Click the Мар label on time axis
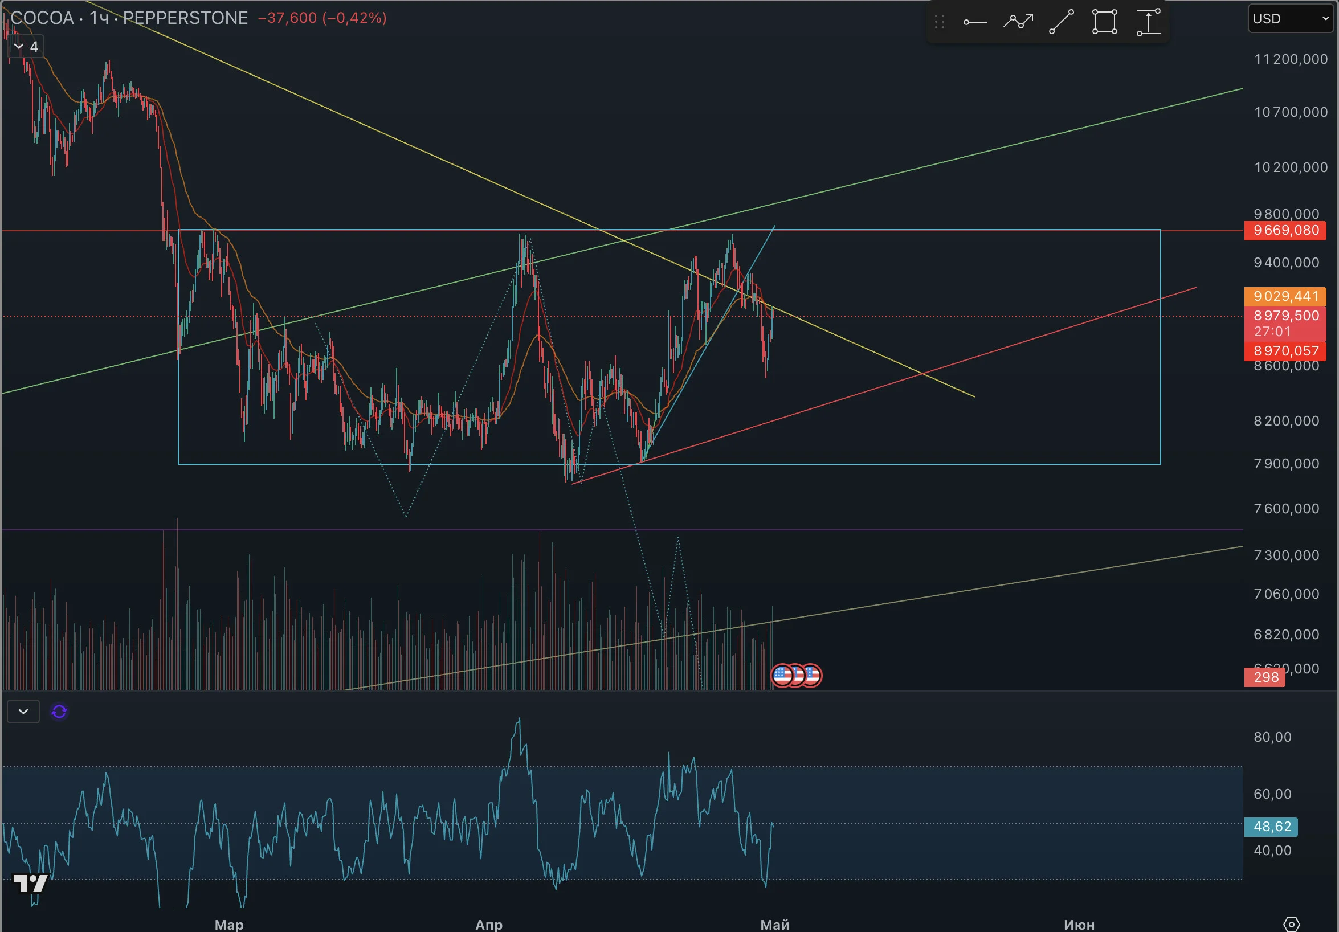Viewport: 1339px width, 932px height. click(x=229, y=925)
